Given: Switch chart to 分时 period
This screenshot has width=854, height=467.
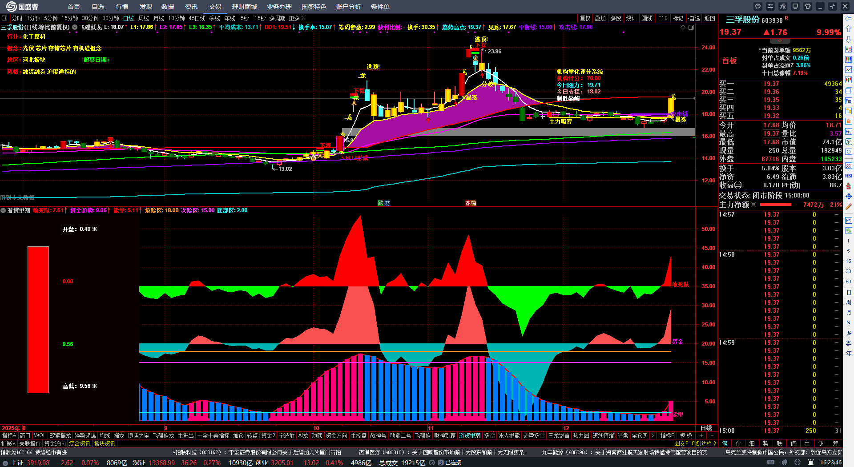Looking at the screenshot, I should click(17, 18).
